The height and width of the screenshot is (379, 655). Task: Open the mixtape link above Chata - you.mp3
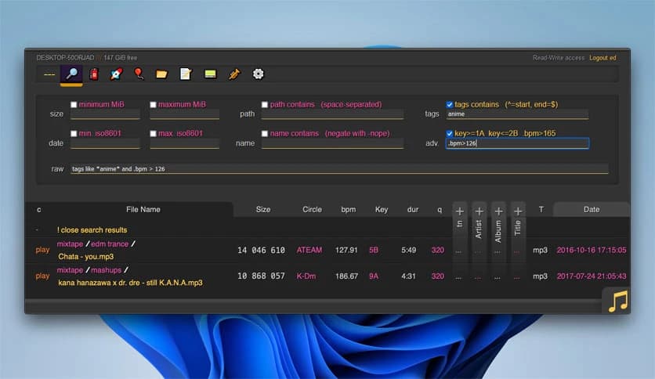[70, 244]
